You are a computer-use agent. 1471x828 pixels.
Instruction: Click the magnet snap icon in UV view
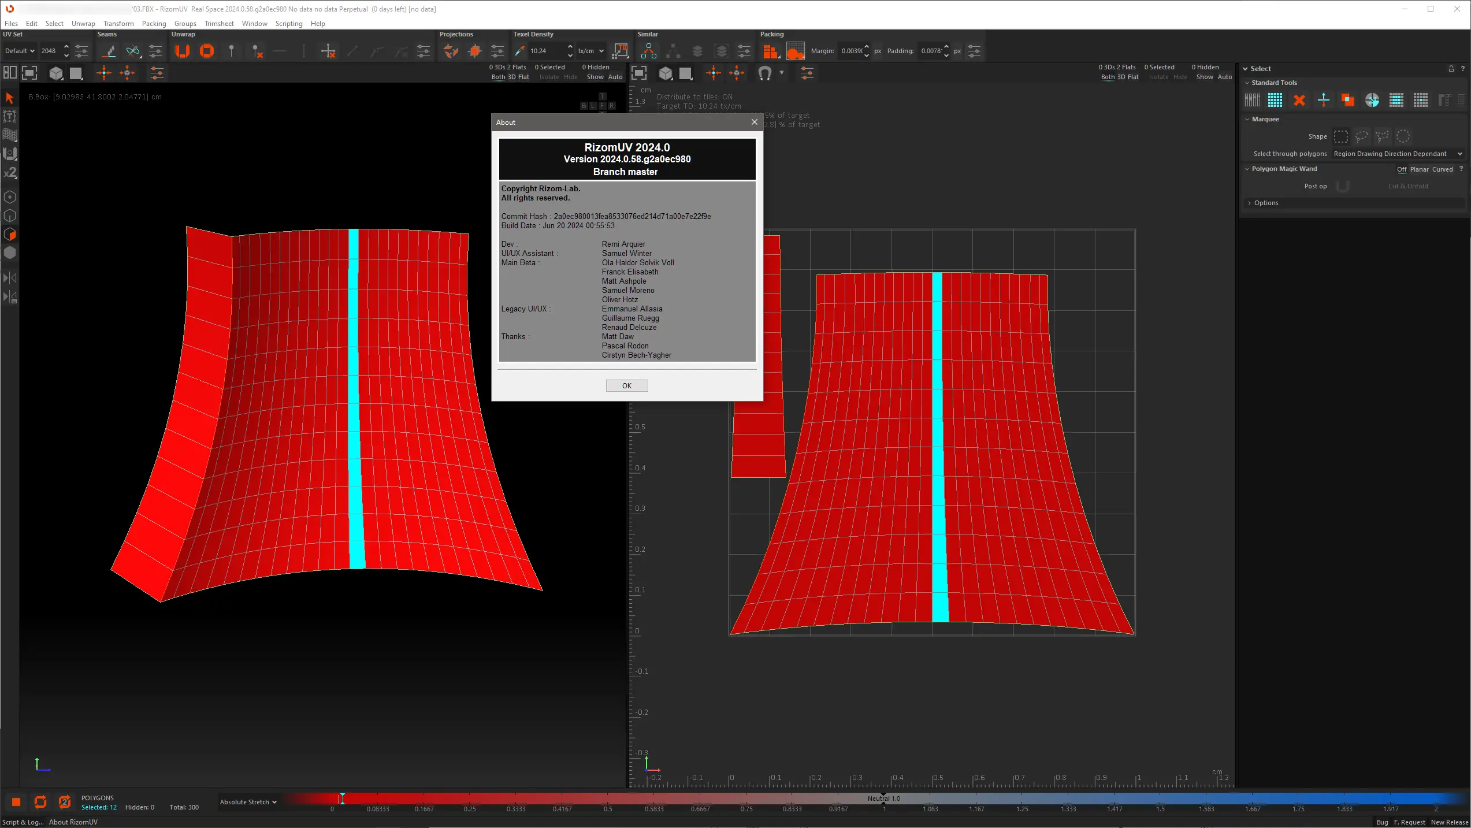pyautogui.click(x=764, y=73)
